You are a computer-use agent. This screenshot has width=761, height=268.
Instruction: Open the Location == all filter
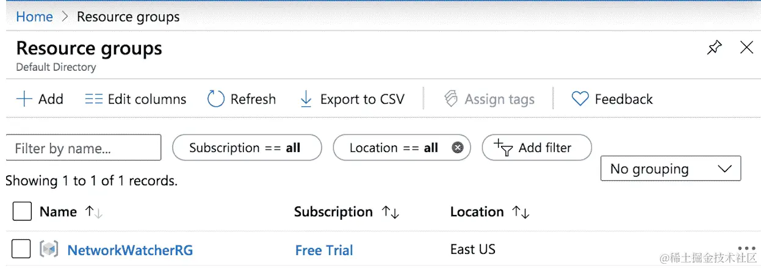402,148
